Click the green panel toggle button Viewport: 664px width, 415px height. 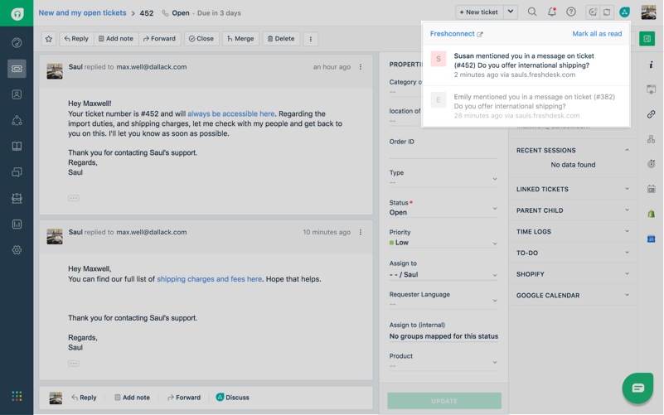click(647, 39)
